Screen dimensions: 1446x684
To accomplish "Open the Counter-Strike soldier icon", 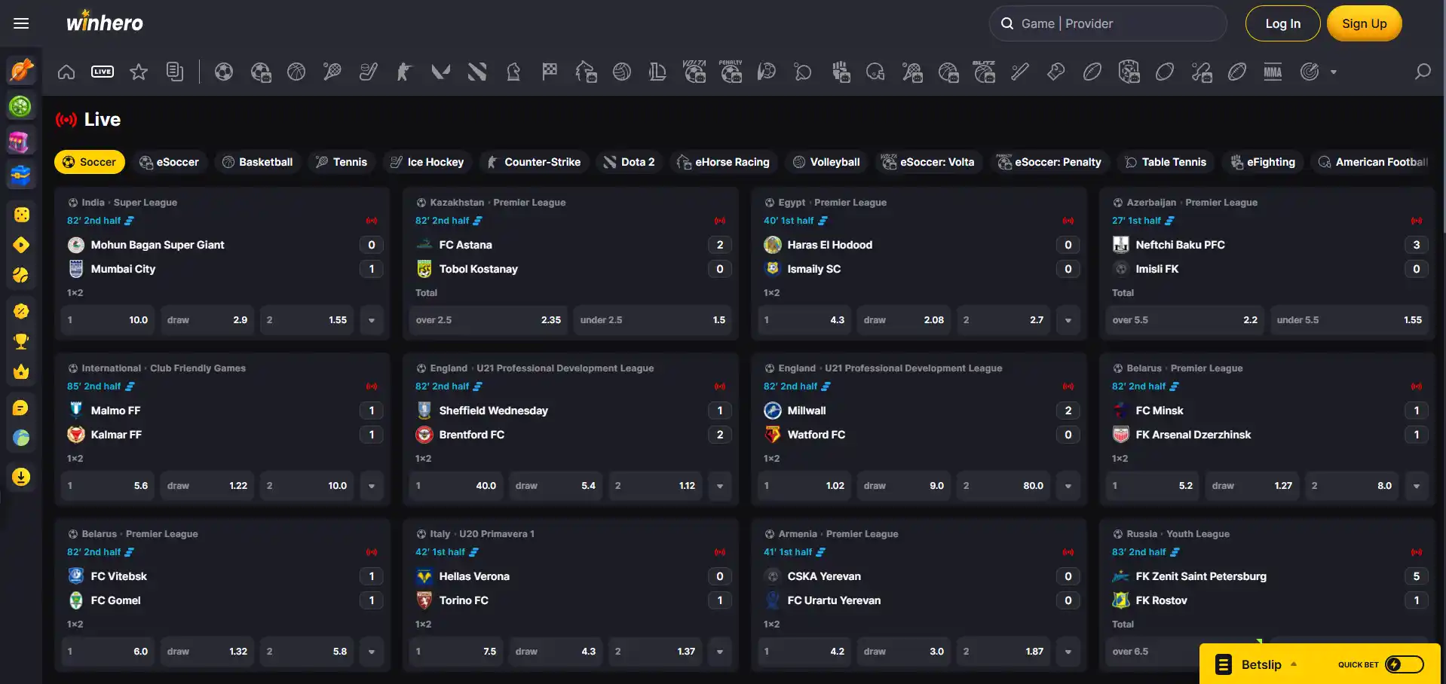I will [x=405, y=72].
